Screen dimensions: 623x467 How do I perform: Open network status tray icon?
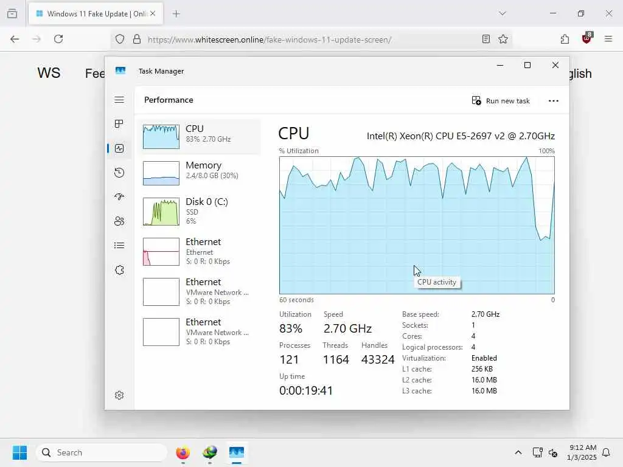537,452
